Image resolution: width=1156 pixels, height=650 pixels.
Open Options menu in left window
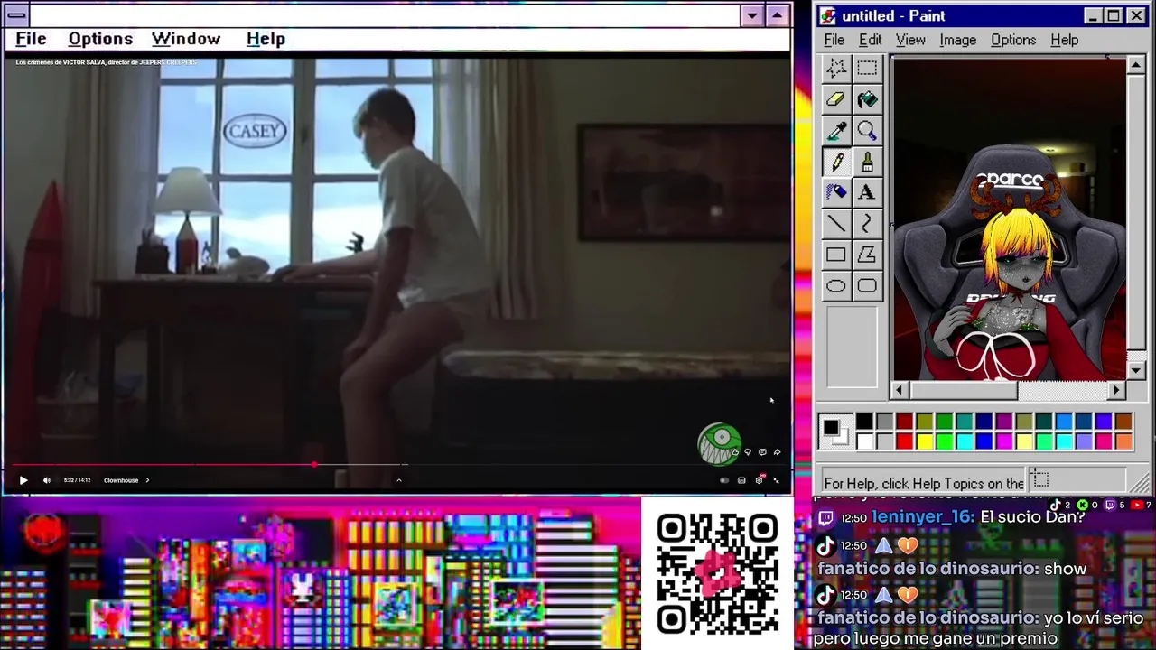tap(100, 39)
